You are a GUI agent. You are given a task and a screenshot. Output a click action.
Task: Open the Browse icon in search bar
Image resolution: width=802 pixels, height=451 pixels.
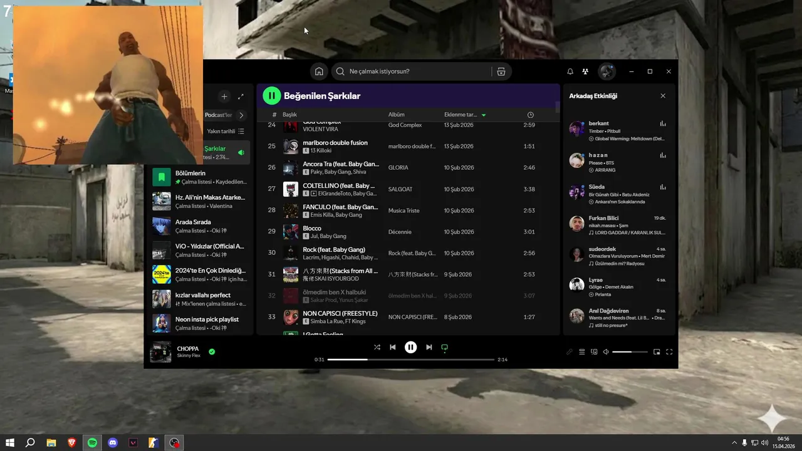(501, 71)
